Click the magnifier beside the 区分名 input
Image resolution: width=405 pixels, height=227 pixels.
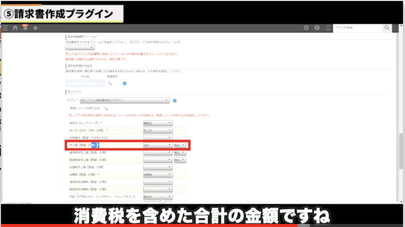109,83
